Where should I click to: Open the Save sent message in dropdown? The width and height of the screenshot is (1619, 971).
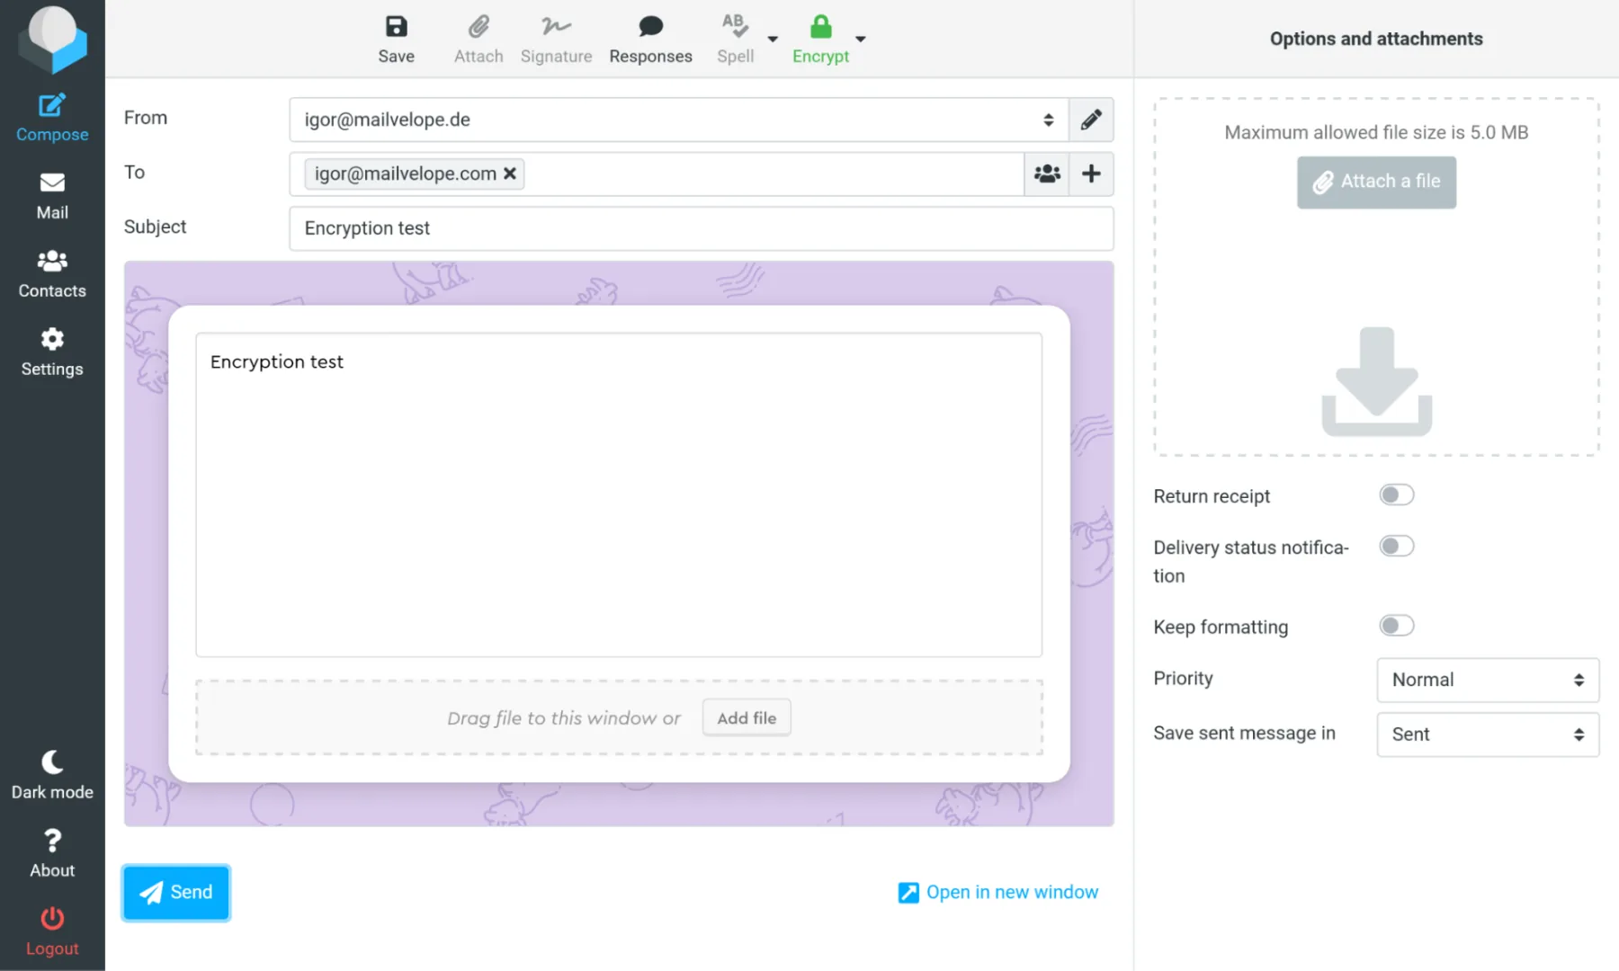pyautogui.click(x=1487, y=735)
